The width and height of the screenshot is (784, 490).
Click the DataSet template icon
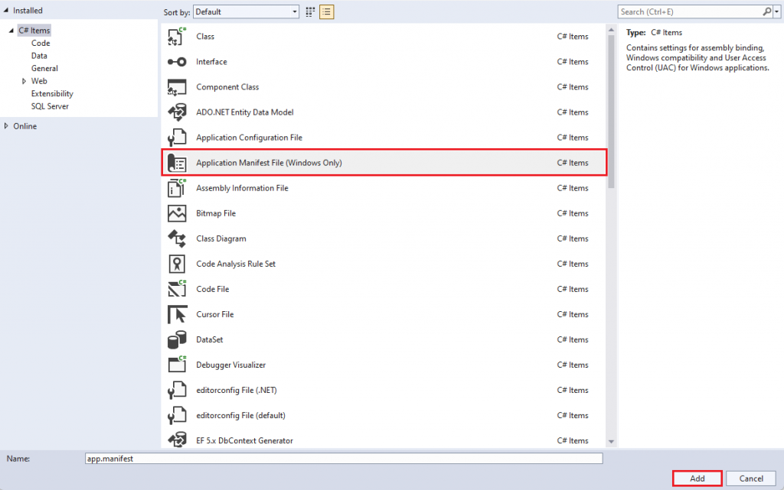(x=177, y=339)
